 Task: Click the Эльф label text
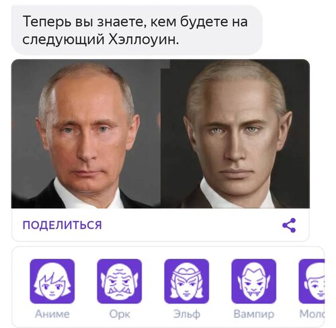187,314
